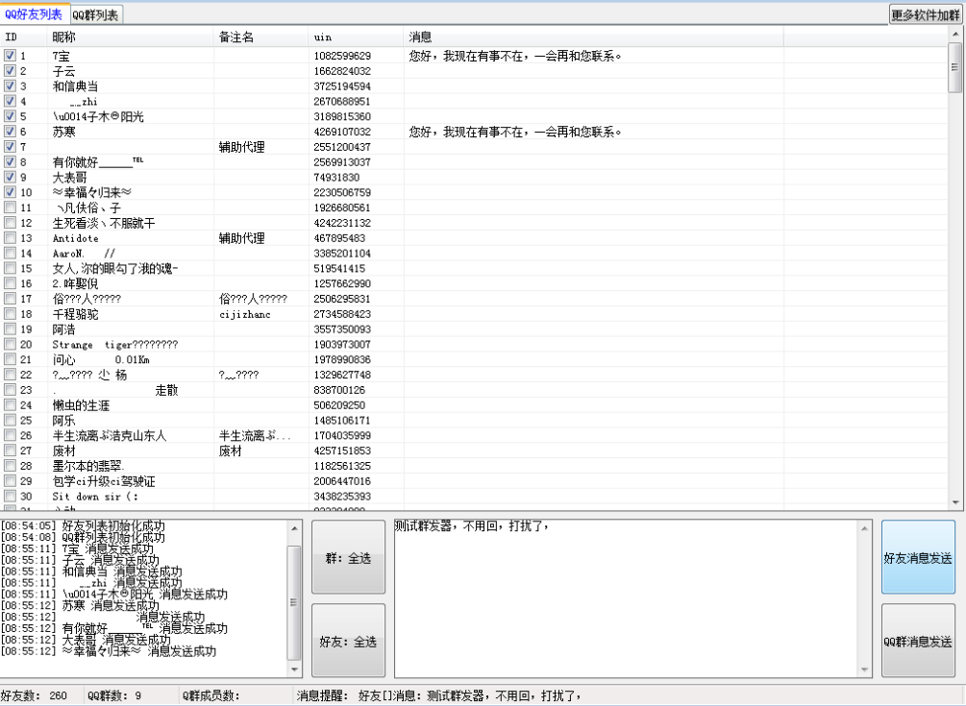Check the checkbox for row 27 废材

[x=10, y=450]
